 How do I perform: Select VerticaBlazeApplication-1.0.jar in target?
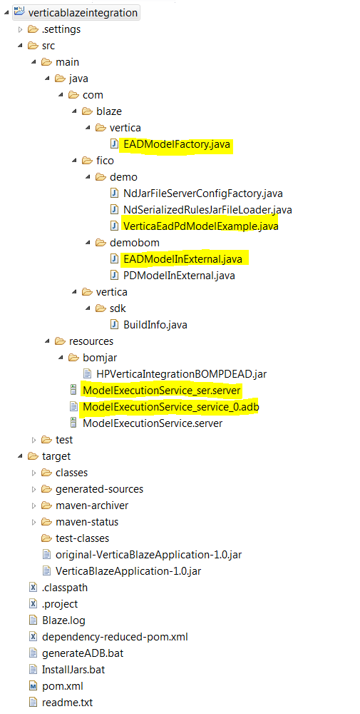point(128,571)
